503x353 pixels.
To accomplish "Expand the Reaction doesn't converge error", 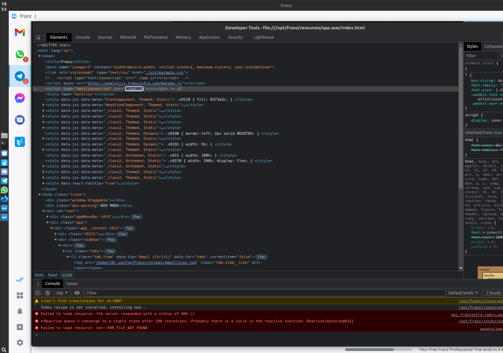I will pos(42,321).
